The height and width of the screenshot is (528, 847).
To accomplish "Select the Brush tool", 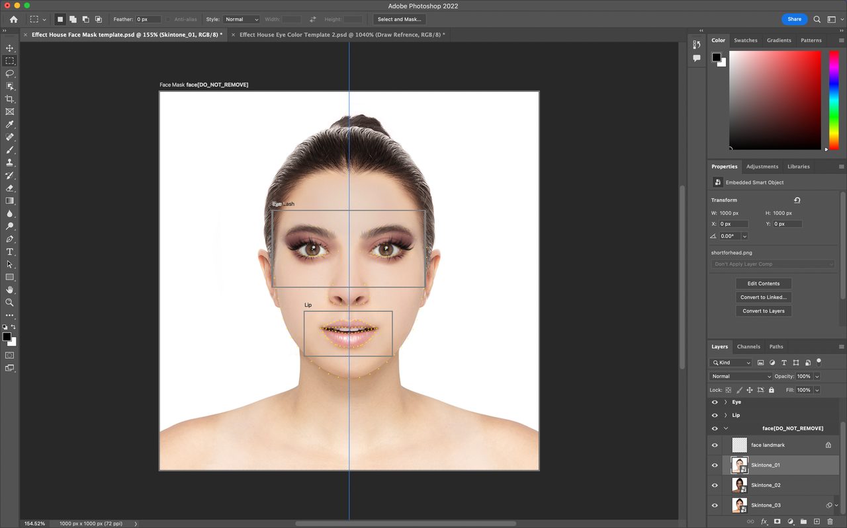I will click(x=10, y=150).
